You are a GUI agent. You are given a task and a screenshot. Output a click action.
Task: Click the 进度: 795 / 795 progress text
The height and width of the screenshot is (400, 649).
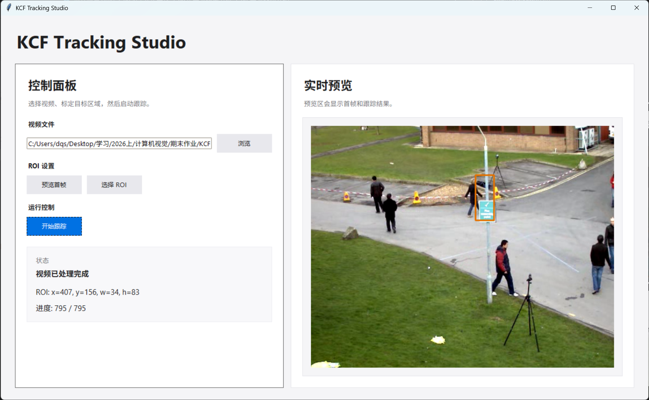[x=61, y=308]
